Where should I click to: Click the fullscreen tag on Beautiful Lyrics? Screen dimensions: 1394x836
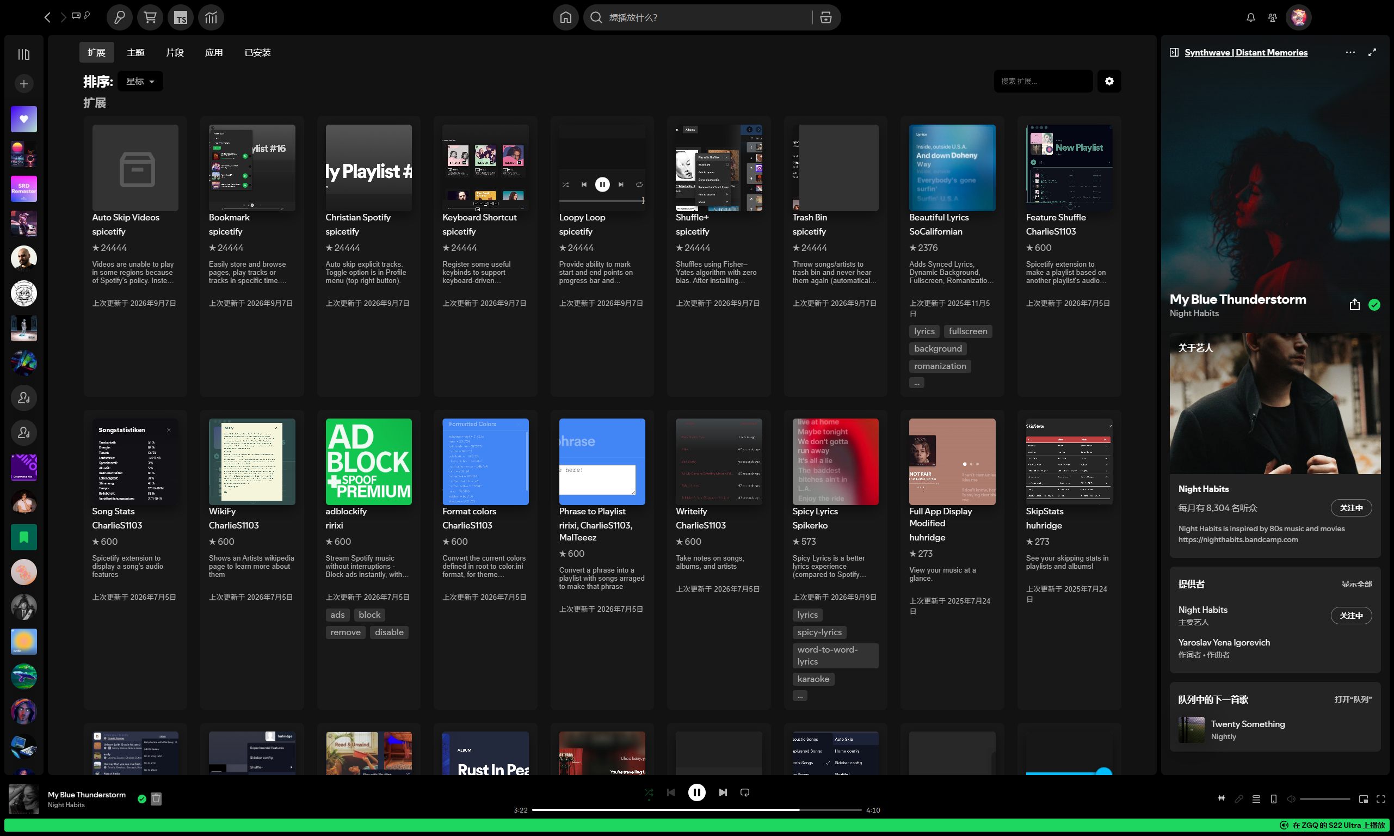point(968,331)
